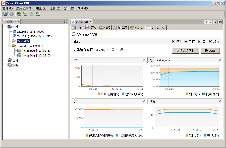Click the orange 已装入的类的总数 legend swatch
Viewport: 226px width, 148px height.
coord(87,135)
